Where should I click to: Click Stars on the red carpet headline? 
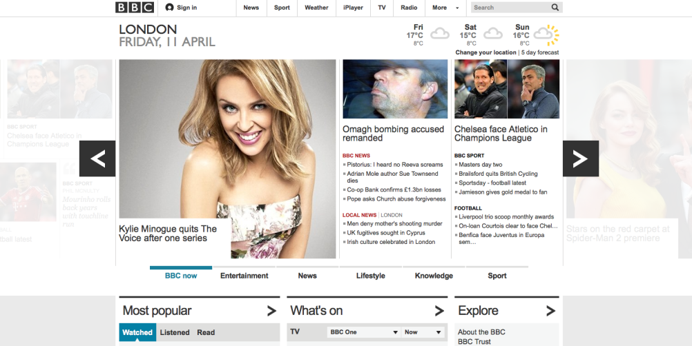[618, 234]
